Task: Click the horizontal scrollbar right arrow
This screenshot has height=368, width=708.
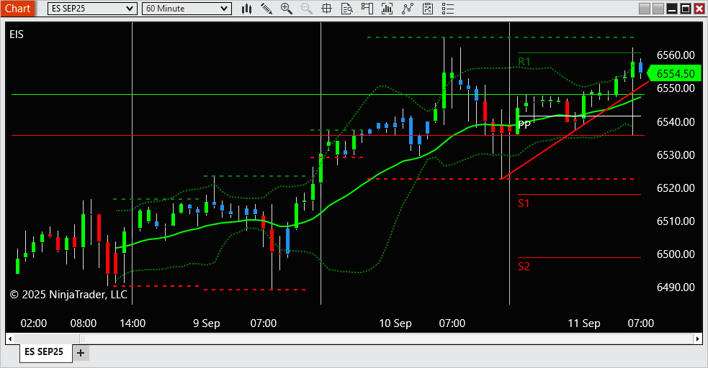Action: tap(698, 339)
